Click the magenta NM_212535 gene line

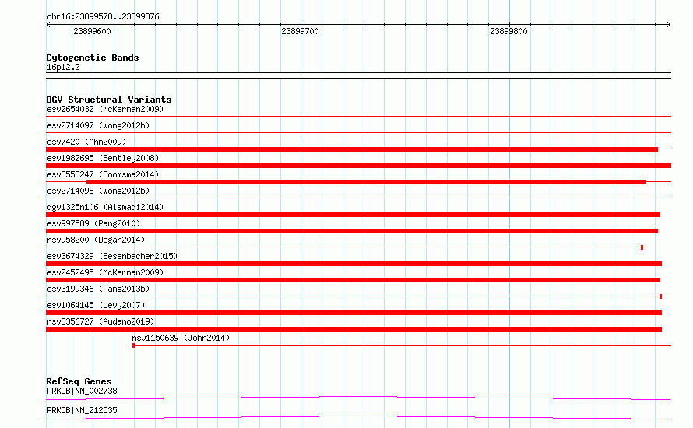pyautogui.click(x=358, y=417)
